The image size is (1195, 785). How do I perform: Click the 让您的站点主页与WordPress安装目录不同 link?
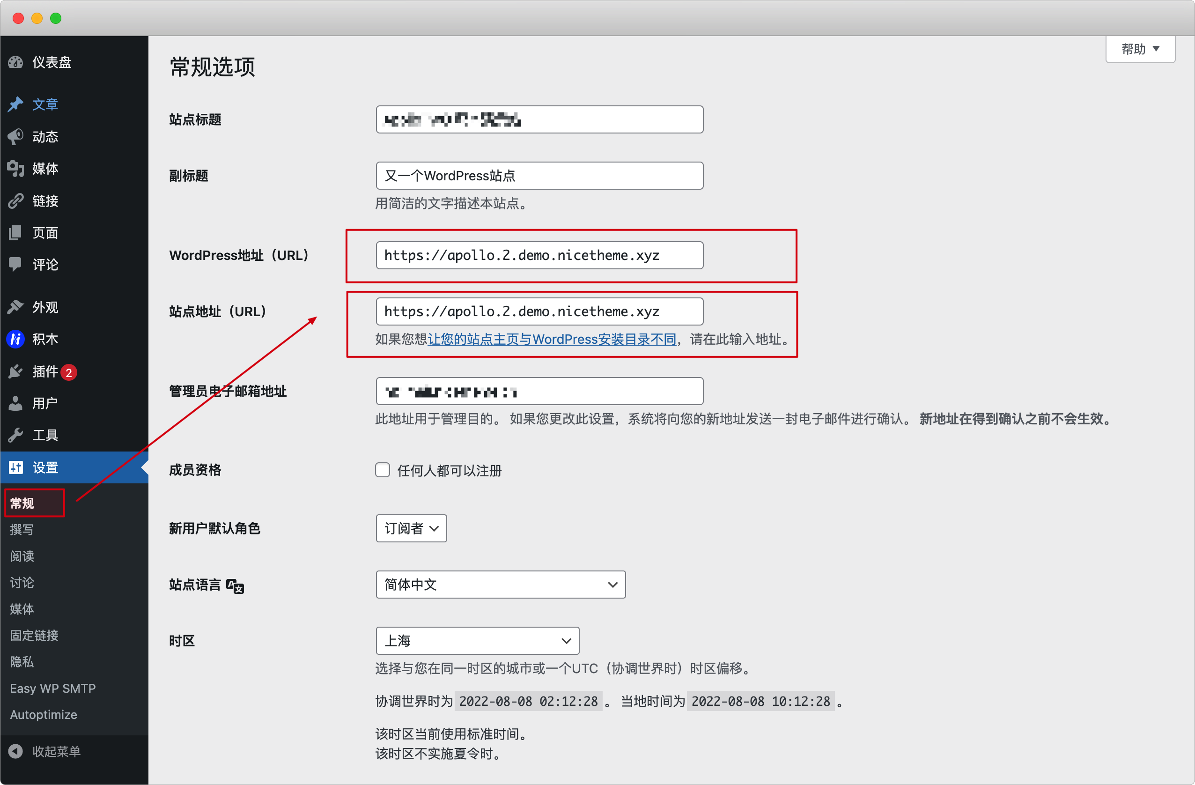552,340
